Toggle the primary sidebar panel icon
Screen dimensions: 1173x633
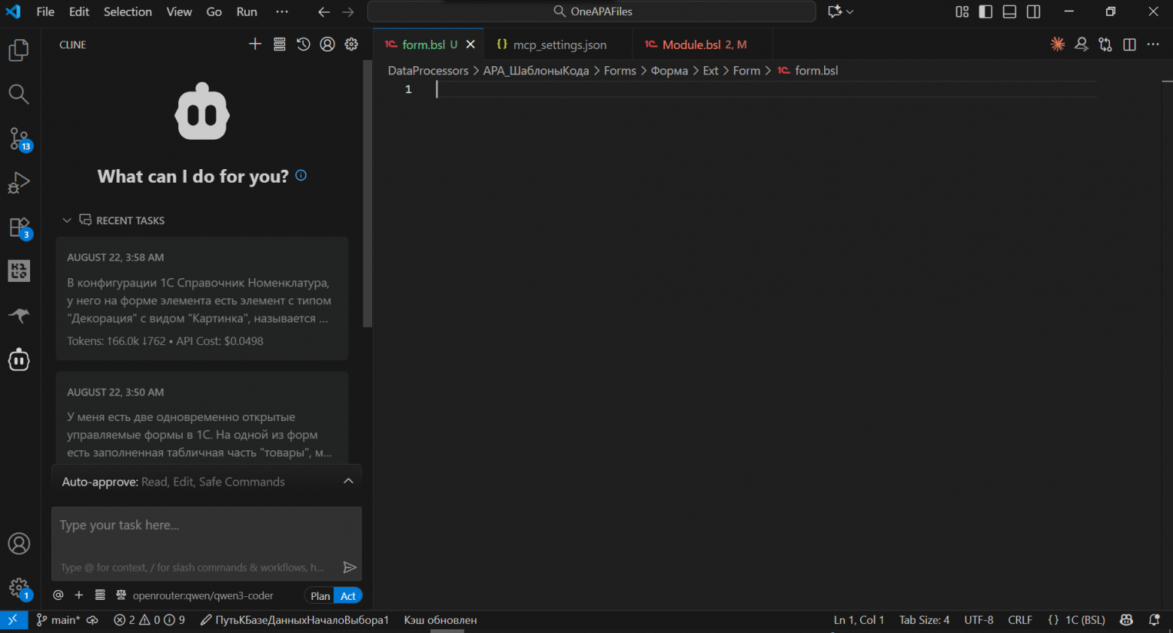click(985, 11)
